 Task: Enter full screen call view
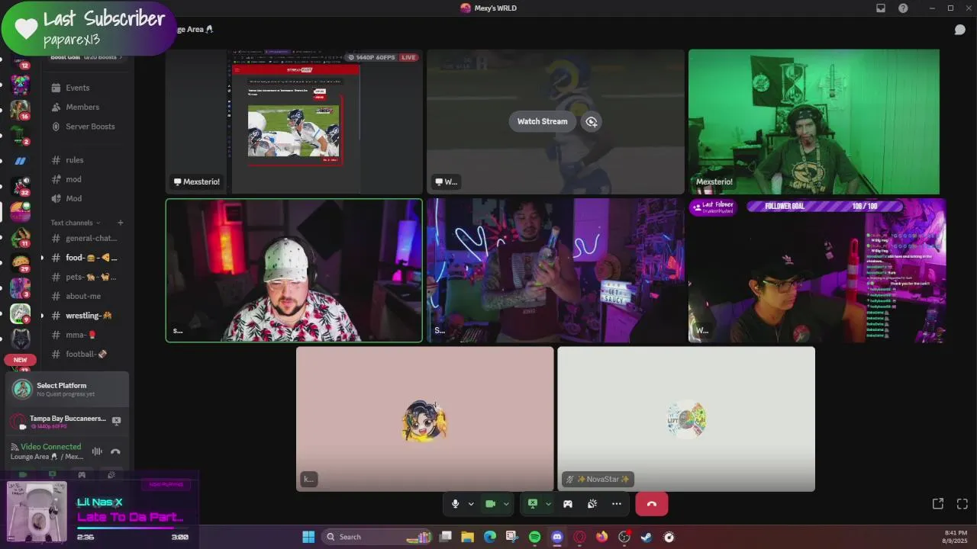(x=962, y=504)
